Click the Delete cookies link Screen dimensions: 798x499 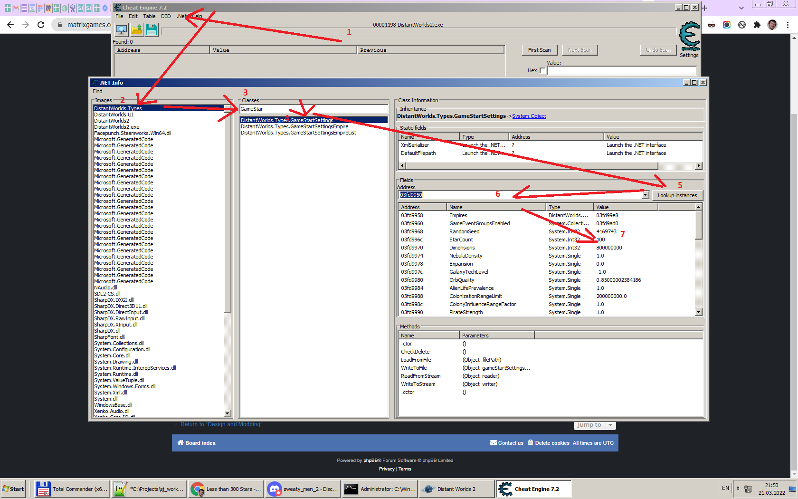pos(548,443)
